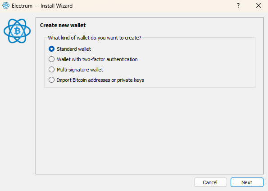Click the small Electrum icon in title bar

[6, 6]
